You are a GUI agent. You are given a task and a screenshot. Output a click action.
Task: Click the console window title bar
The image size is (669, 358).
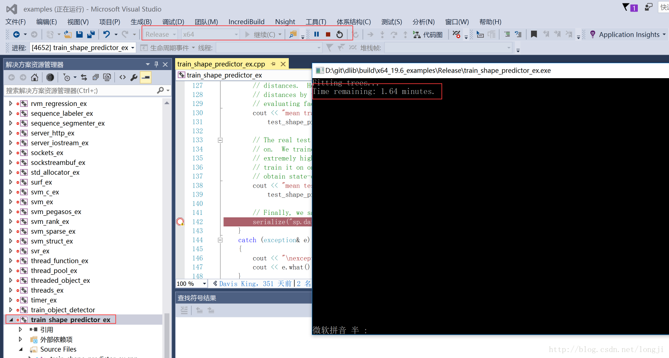490,70
